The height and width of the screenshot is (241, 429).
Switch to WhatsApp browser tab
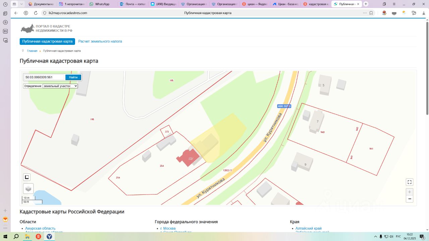[x=102, y=4]
